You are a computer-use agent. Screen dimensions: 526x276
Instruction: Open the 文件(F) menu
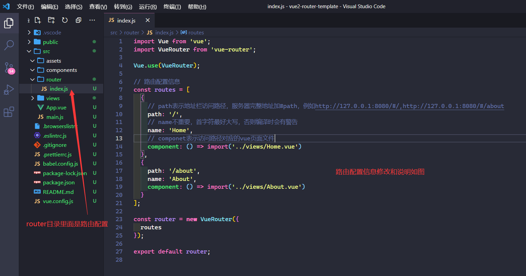click(25, 6)
